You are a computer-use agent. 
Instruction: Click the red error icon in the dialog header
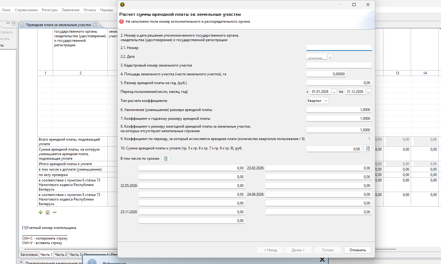(x=121, y=21)
